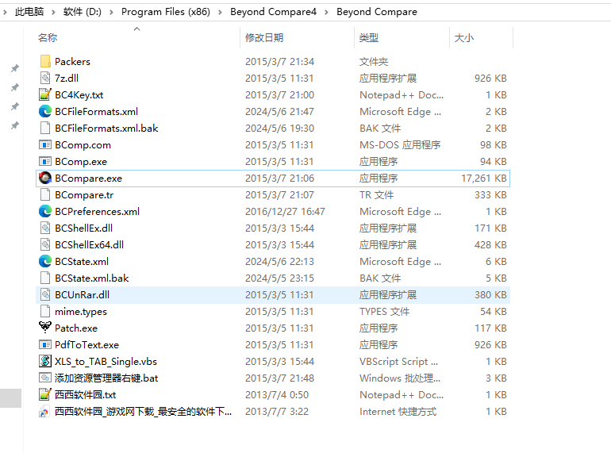Select the file name BCompare.exe

(88, 179)
